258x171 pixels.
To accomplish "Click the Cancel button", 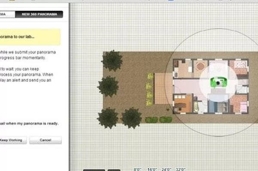I will [46, 140].
